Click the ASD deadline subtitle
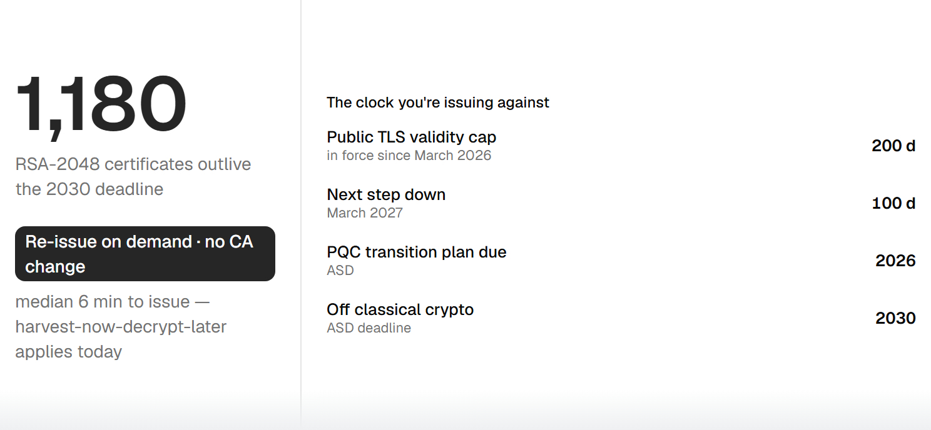 pyautogui.click(x=369, y=328)
